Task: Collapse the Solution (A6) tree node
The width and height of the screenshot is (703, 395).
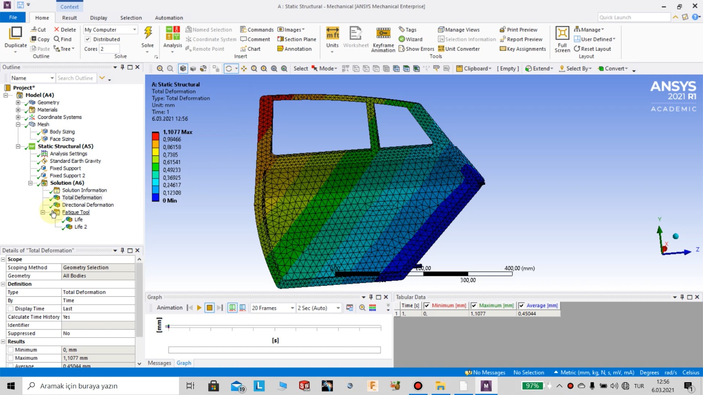Action: 31,183
